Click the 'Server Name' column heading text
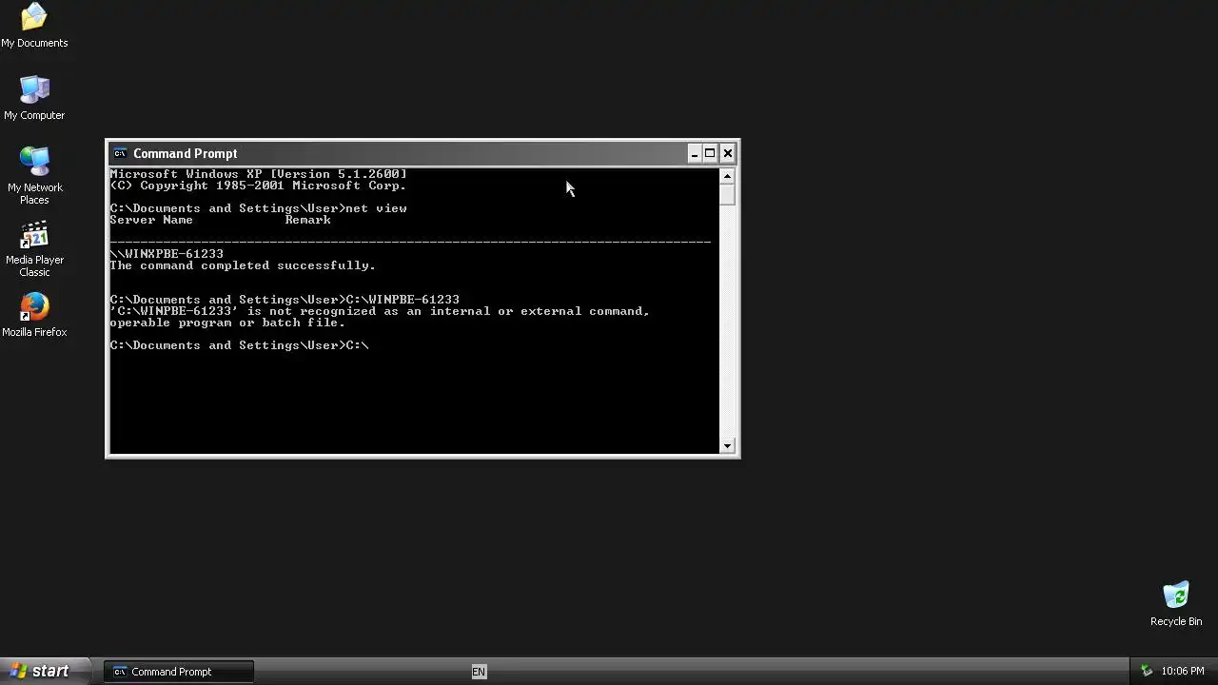The width and height of the screenshot is (1218, 685). [151, 220]
